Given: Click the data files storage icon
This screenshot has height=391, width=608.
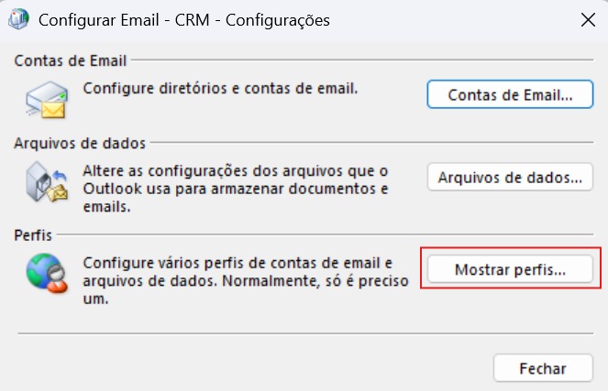Looking at the screenshot, I should [47, 182].
